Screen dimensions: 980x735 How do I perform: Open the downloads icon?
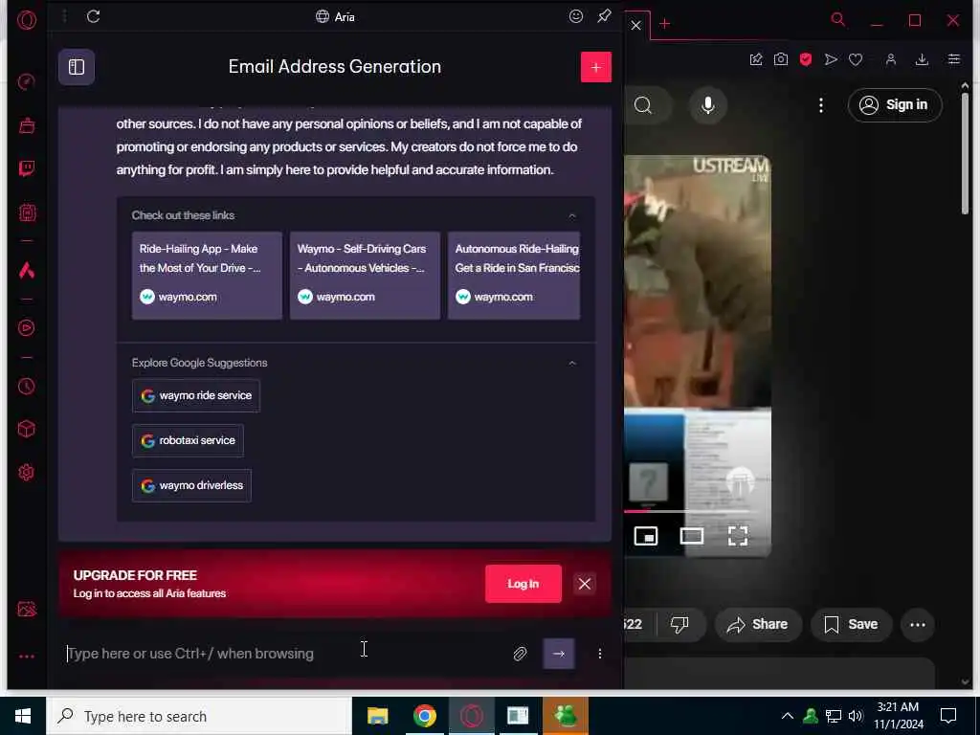(922, 59)
